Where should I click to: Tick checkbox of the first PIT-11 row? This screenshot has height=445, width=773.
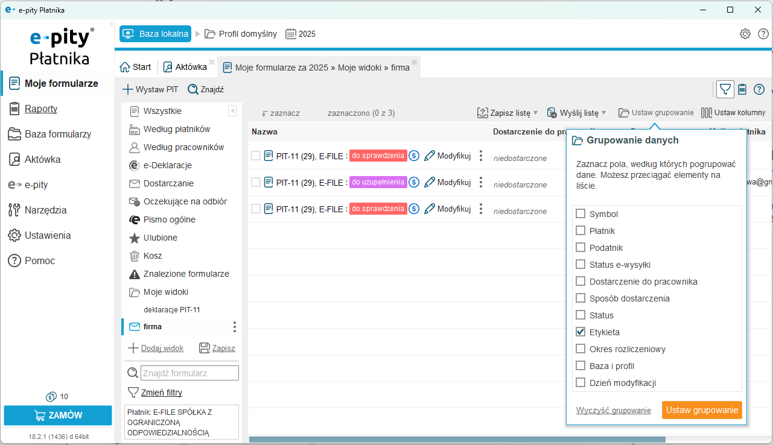point(256,156)
